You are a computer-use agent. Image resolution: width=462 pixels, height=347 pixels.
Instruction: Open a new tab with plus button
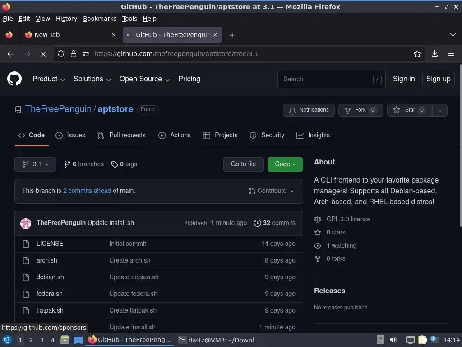pos(232,35)
